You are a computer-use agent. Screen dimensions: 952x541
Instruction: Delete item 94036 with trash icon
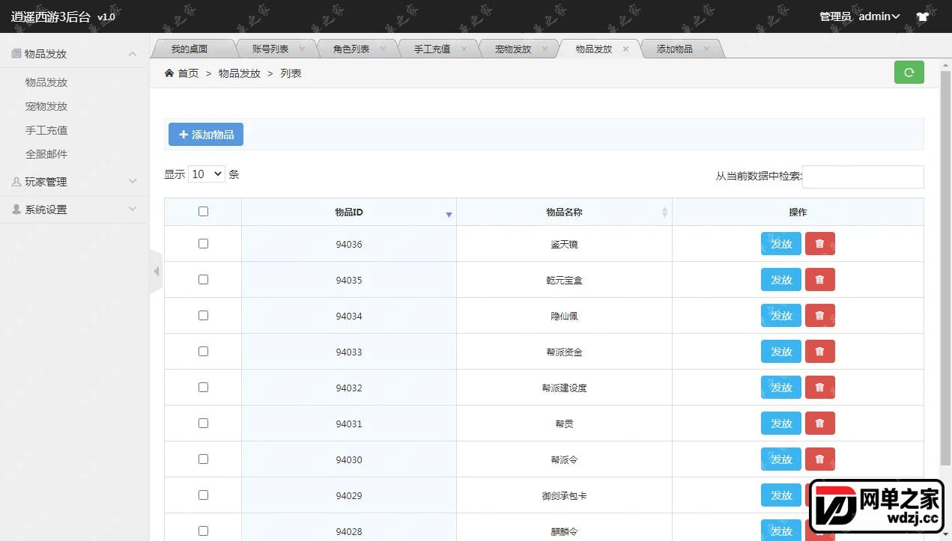[819, 244]
